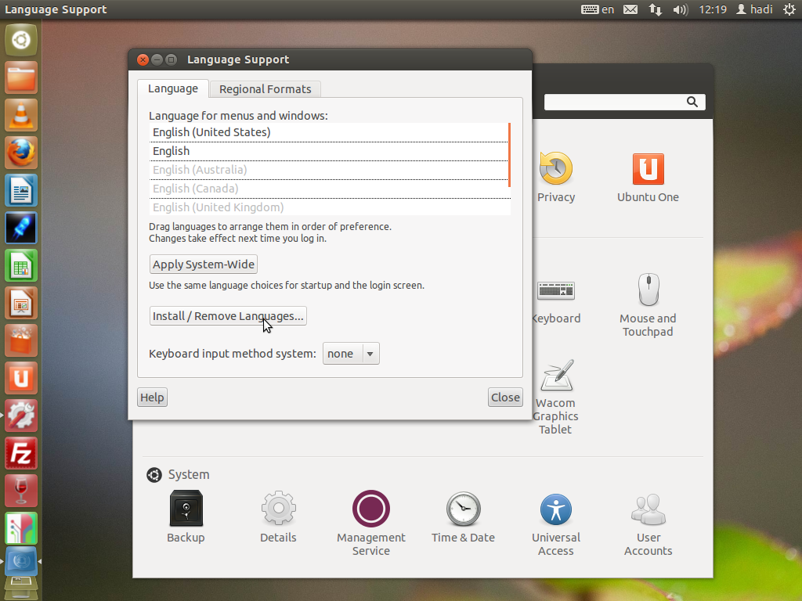The width and height of the screenshot is (802, 601).
Task: Open FileZilla from the launcher
Action: tap(21, 453)
